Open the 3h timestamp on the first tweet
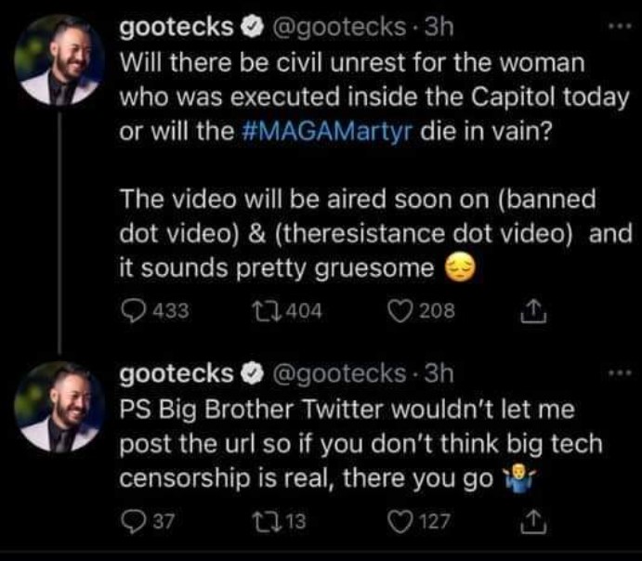 coord(435,29)
